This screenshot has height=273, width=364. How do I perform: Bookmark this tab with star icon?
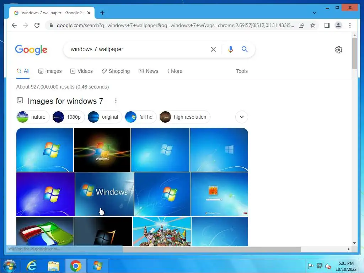tap(313, 25)
